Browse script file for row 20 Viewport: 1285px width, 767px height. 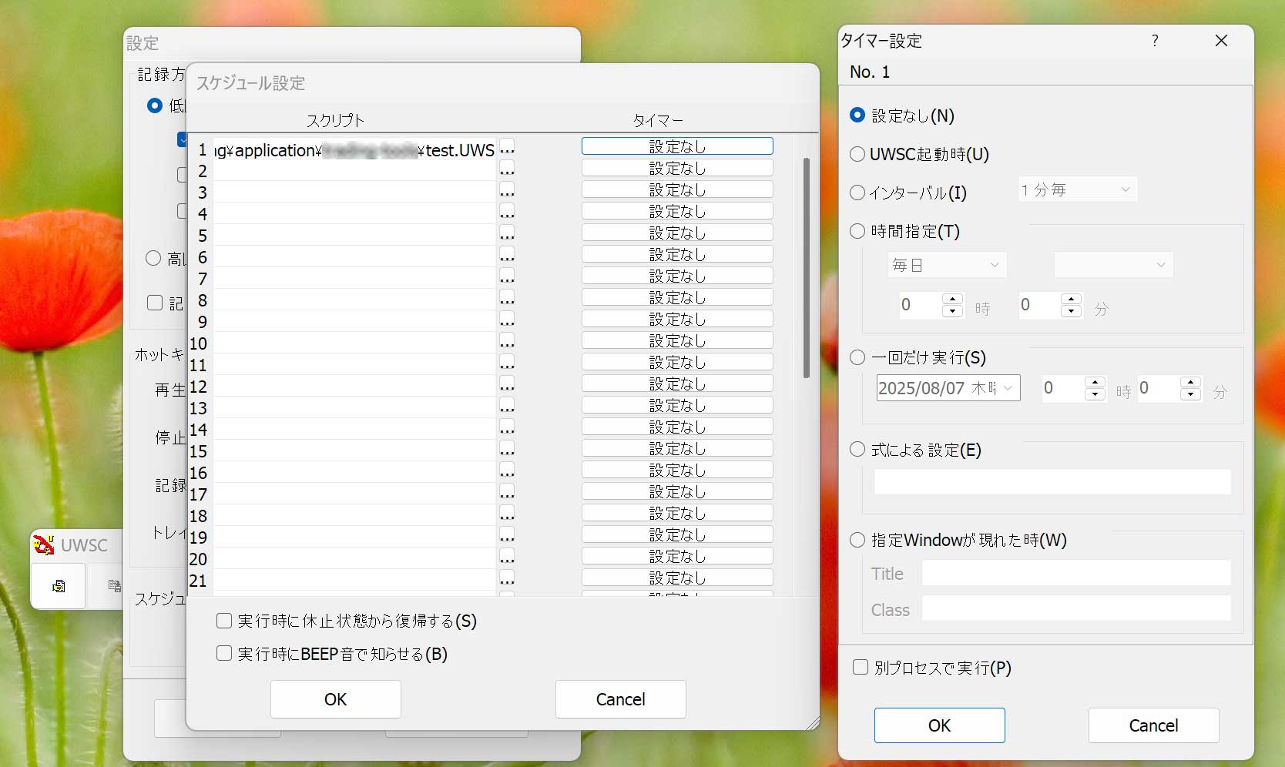click(x=507, y=559)
